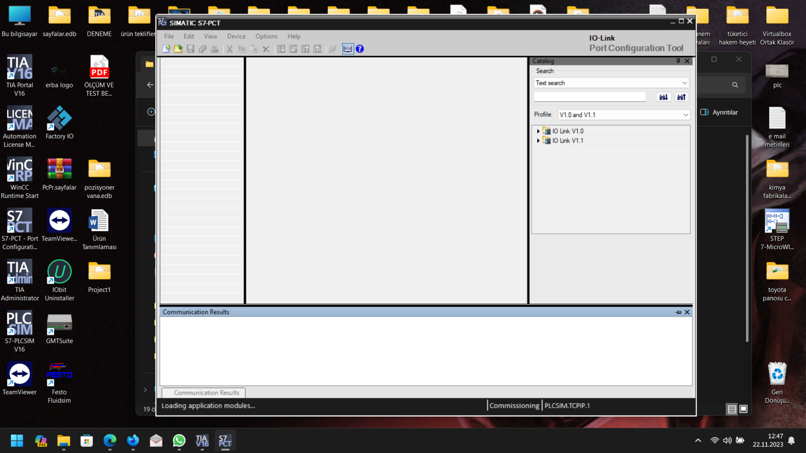Open Help via blue question mark icon
This screenshot has width=806, height=453.
click(x=360, y=49)
